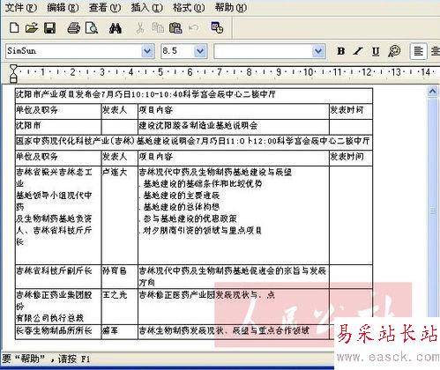Toggle Bold formatting
Image resolution: width=440 pixels, height=370 pixels.
click(341, 51)
